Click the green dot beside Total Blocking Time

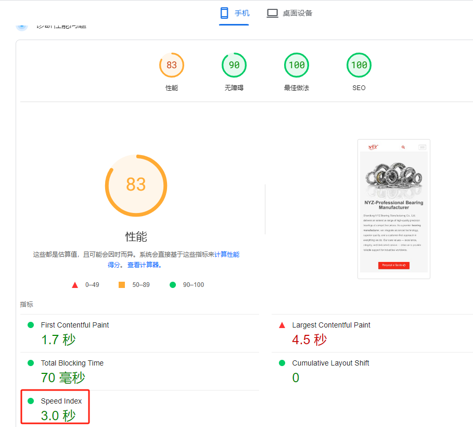click(x=31, y=363)
